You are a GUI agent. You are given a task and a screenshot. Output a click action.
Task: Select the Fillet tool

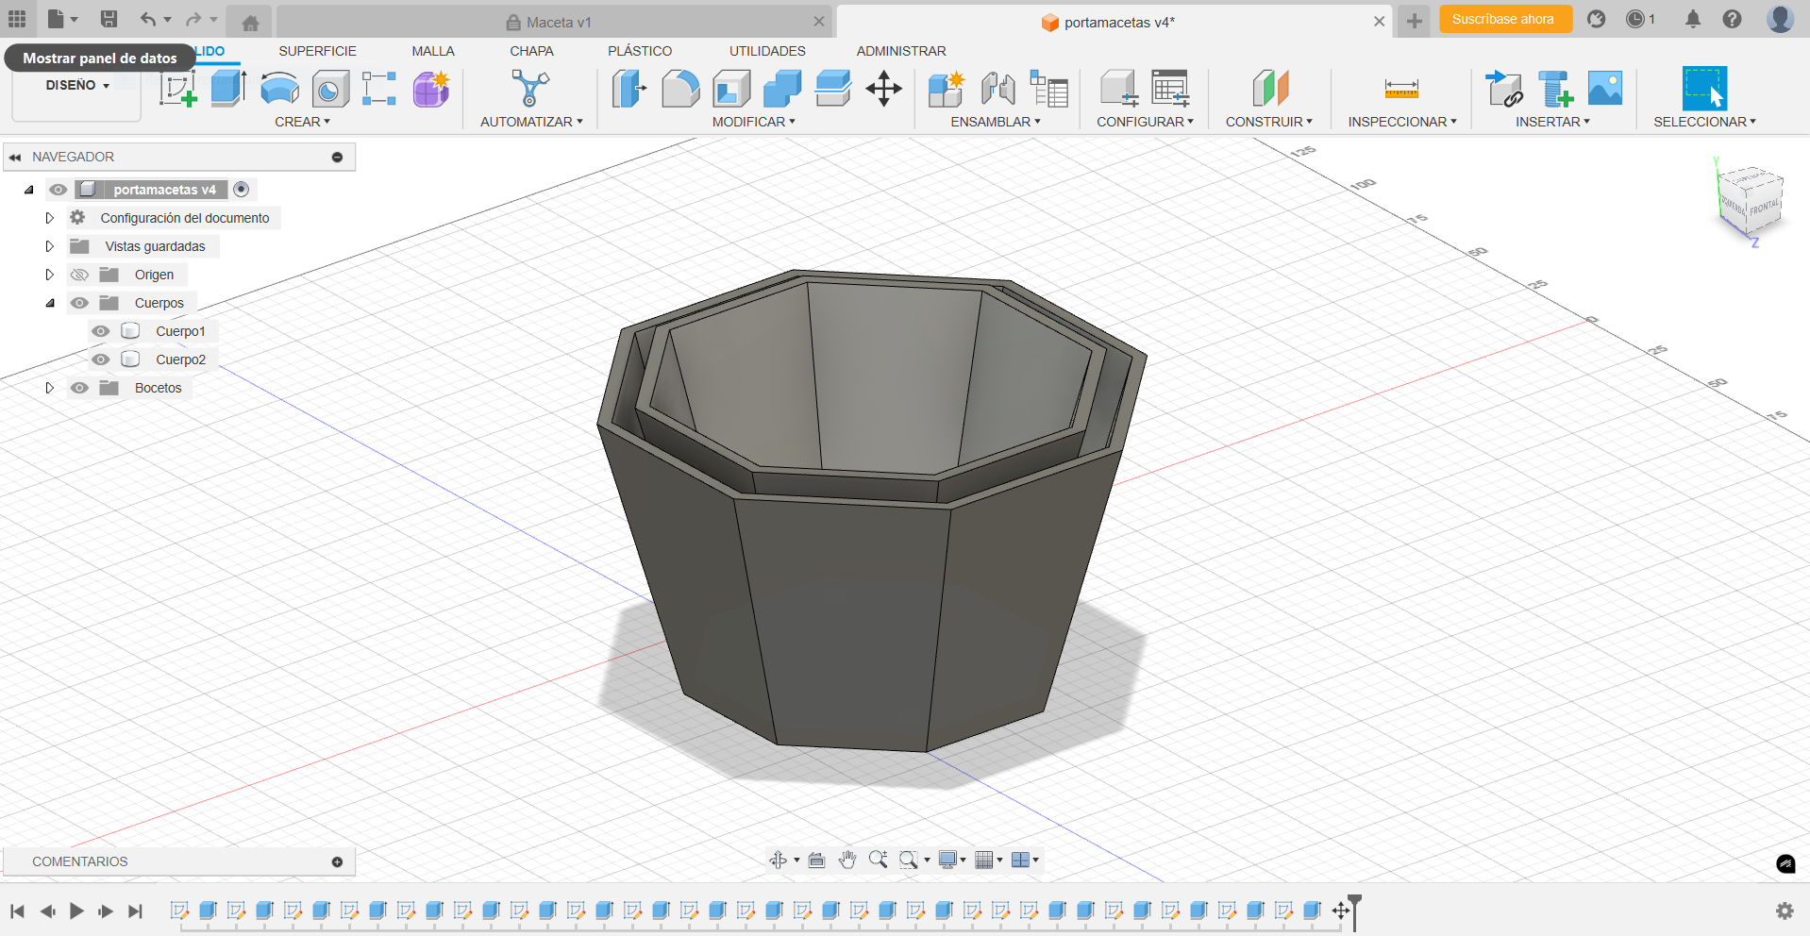pos(680,89)
